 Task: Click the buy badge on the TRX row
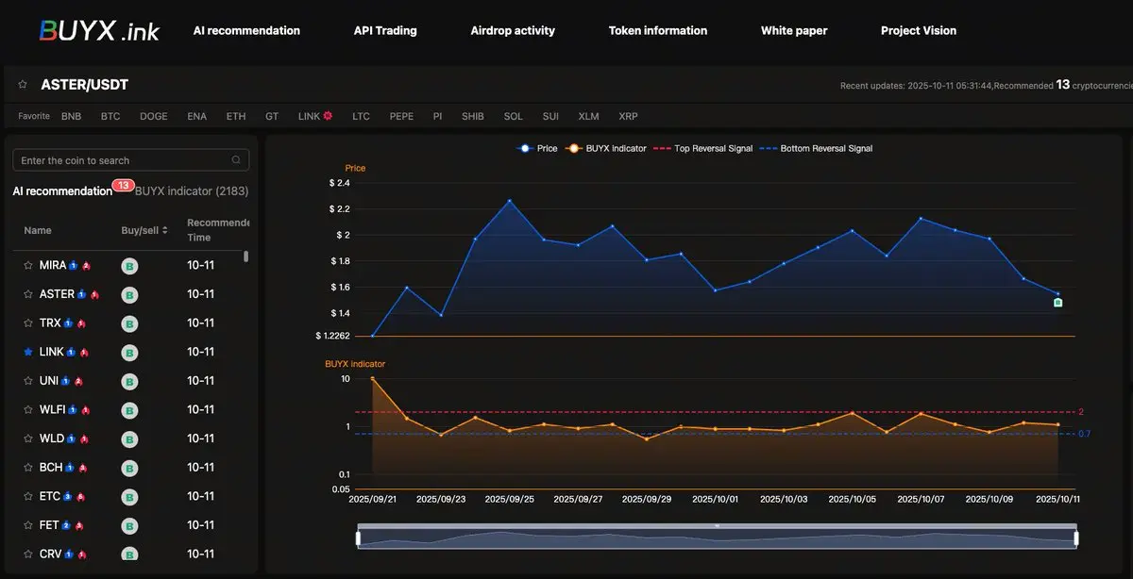tap(130, 323)
